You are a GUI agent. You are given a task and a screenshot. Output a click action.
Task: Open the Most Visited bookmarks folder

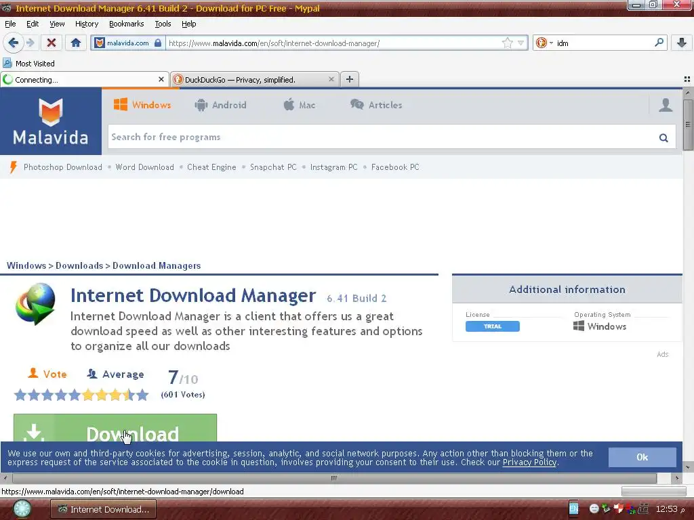[28, 63]
